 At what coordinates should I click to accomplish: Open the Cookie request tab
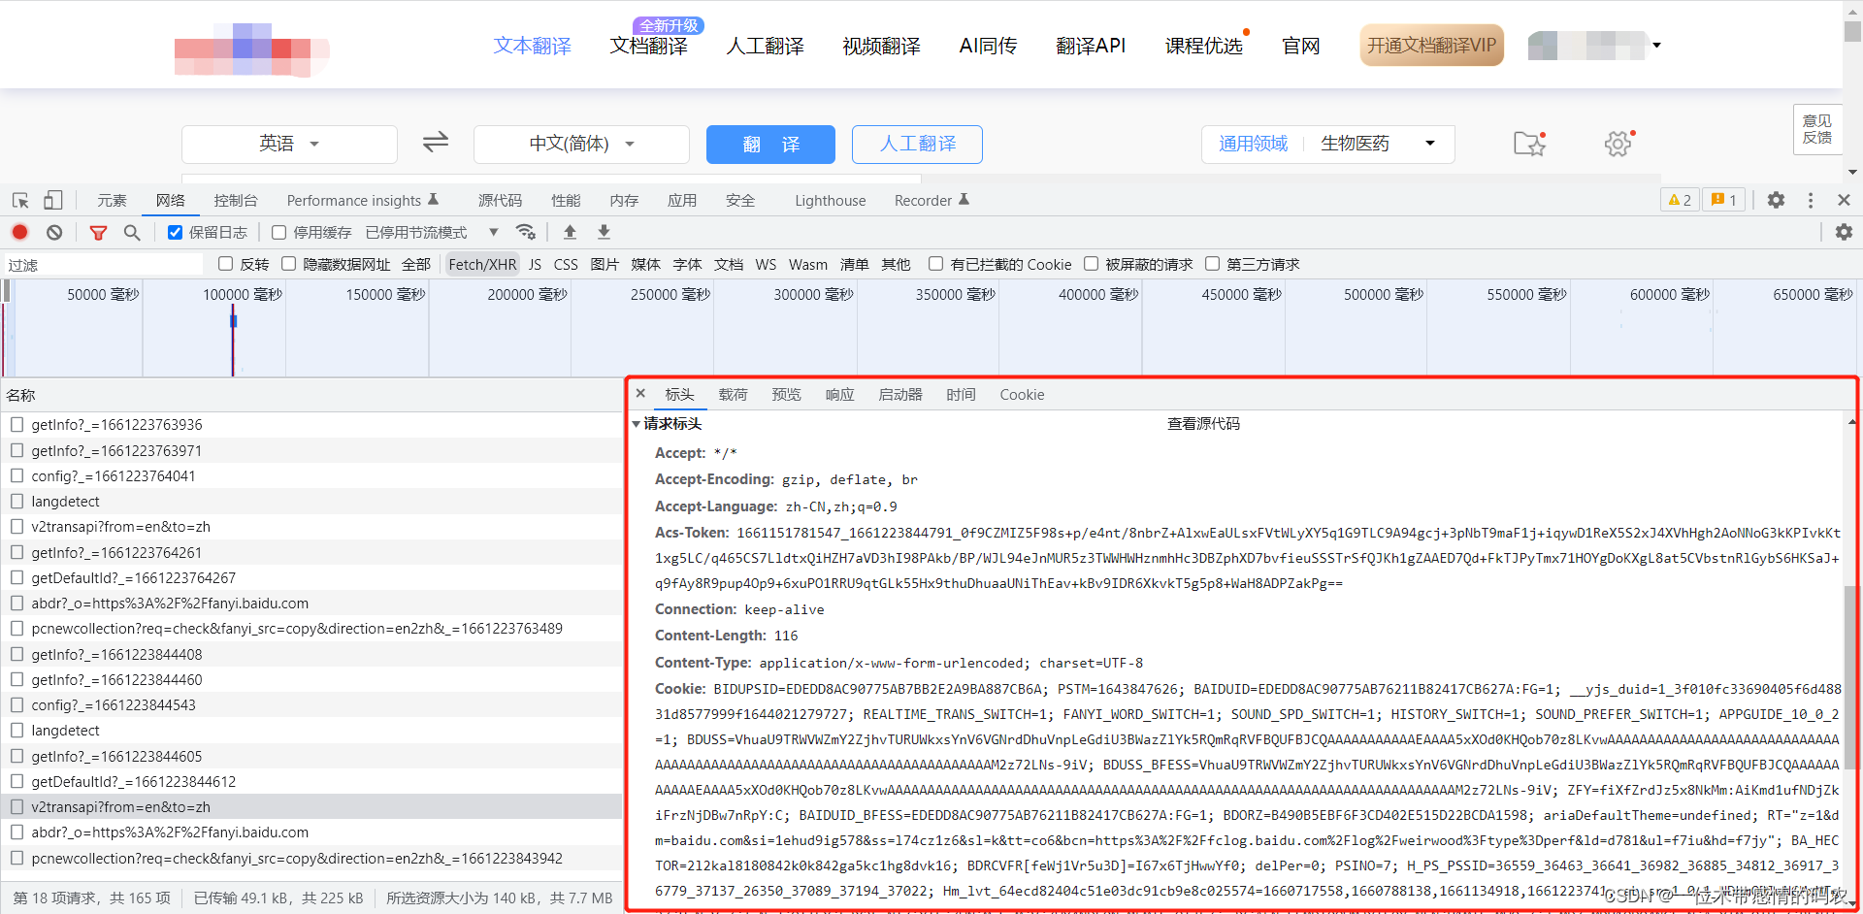pyautogui.click(x=1022, y=394)
